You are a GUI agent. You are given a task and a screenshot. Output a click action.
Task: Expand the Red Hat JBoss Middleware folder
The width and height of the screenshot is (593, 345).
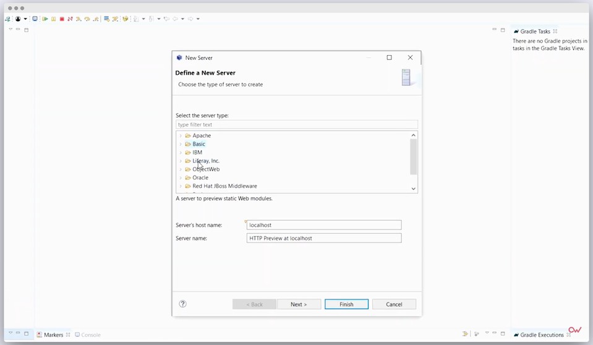[181, 186]
